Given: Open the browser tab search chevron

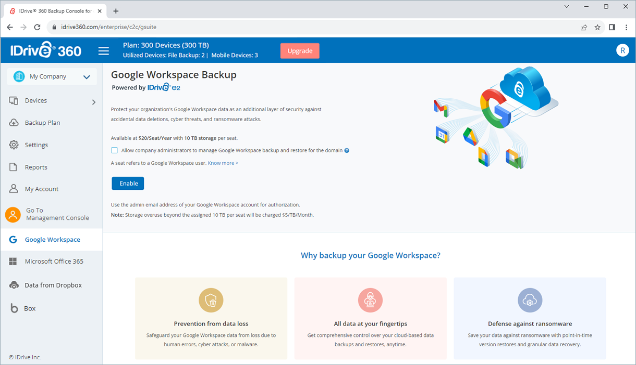Looking at the screenshot, I should coord(567,6).
